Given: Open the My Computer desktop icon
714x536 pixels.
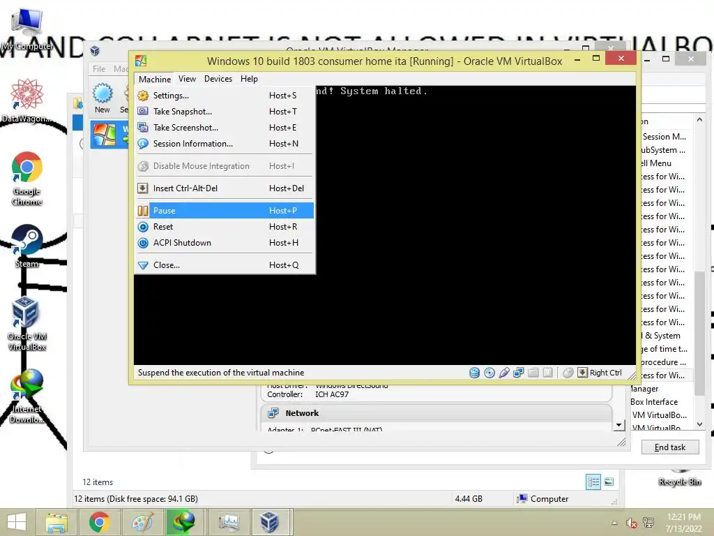Looking at the screenshot, I should click(26, 29).
